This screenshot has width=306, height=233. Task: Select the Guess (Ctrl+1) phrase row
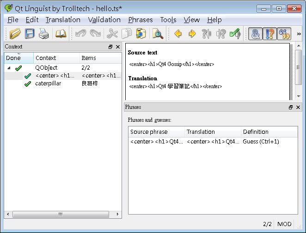(213, 142)
